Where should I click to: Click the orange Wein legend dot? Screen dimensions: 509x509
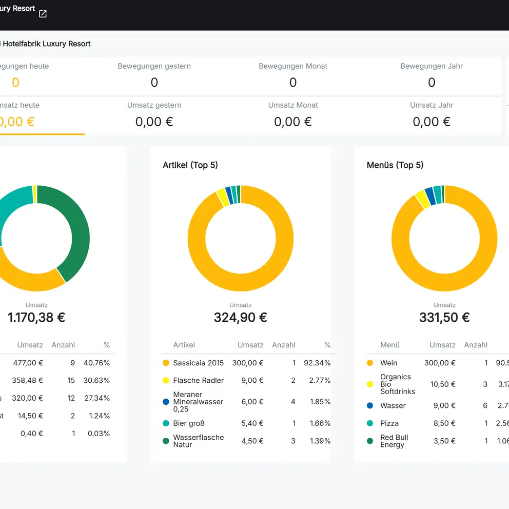click(x=370, y=363)
